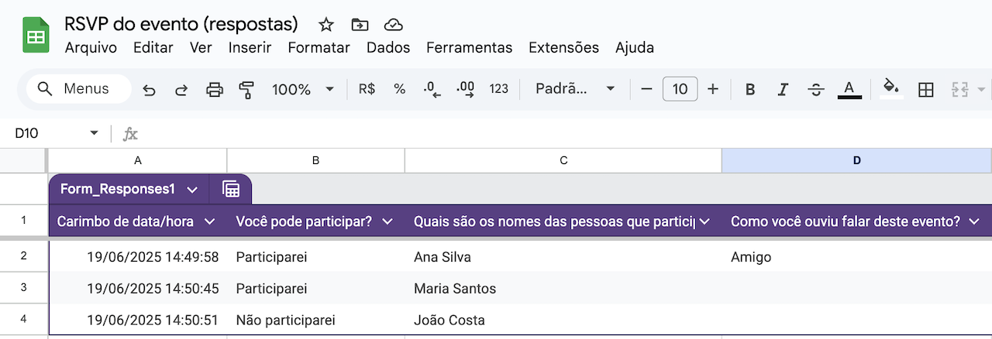Viewport: 992px width, 339px height.
Task: Click the undo arrow icon
Action: (x=150, y=90)
